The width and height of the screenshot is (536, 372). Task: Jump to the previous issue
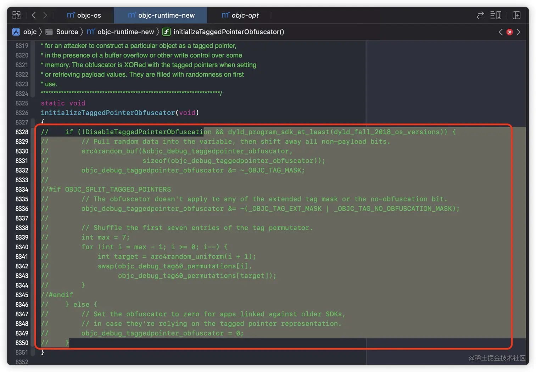tap(501, 32)
